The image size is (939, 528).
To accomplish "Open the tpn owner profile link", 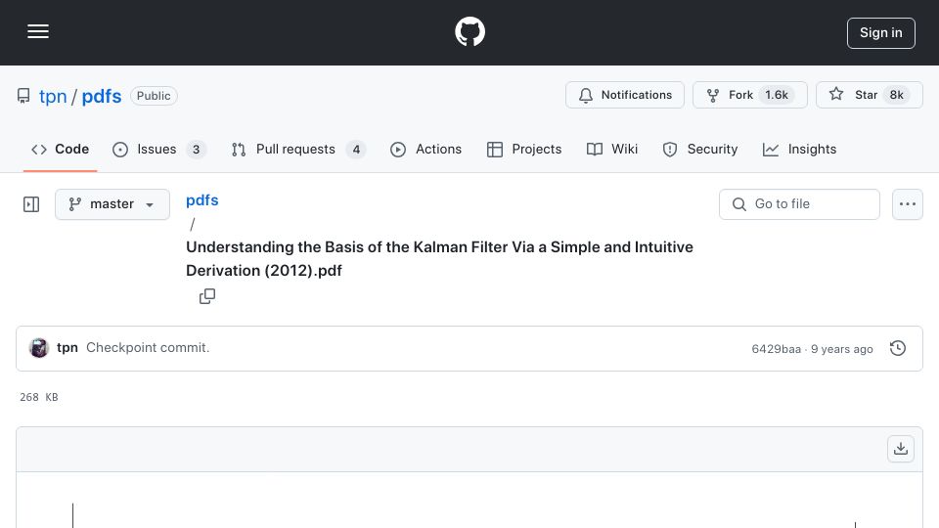I will (x=53, y=96).
